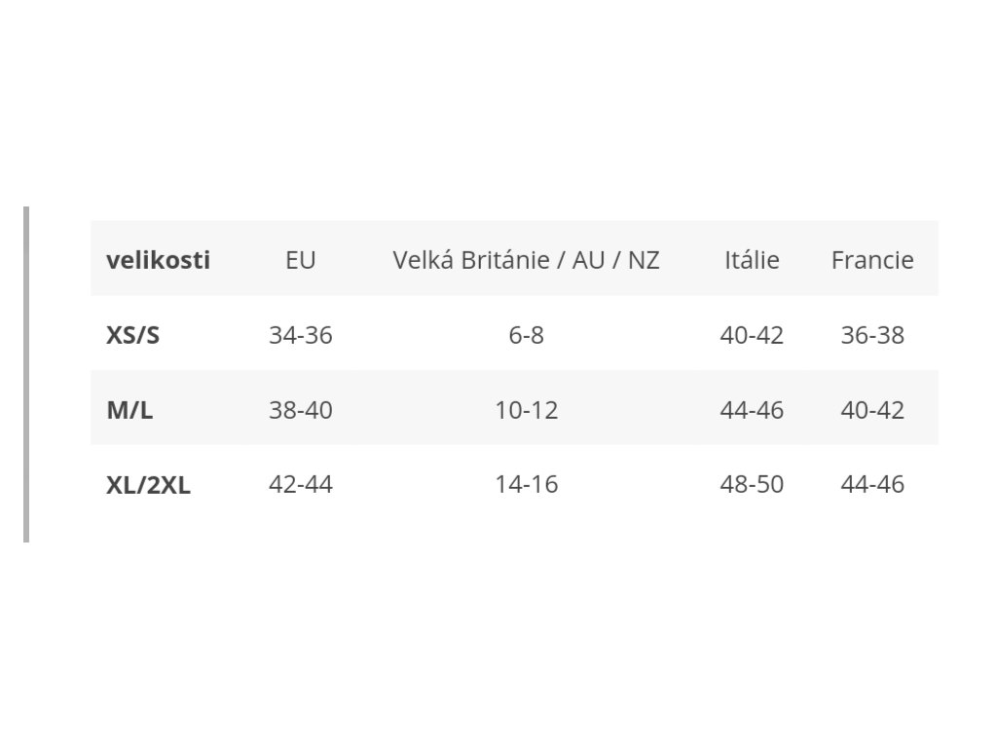997x748 pixels.
Task: Select the Itálie 48-50 cell
Action: pos(752,485)
